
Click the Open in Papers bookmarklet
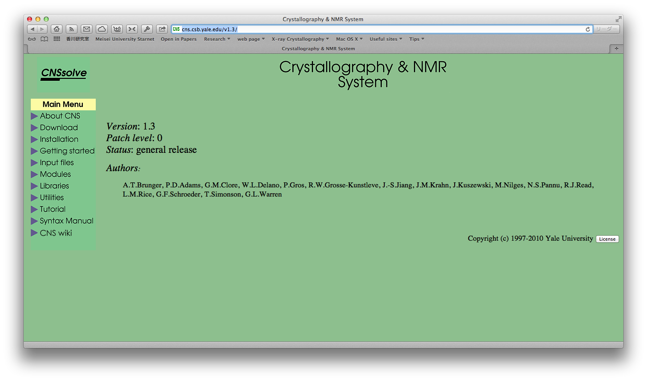point(179,39)
